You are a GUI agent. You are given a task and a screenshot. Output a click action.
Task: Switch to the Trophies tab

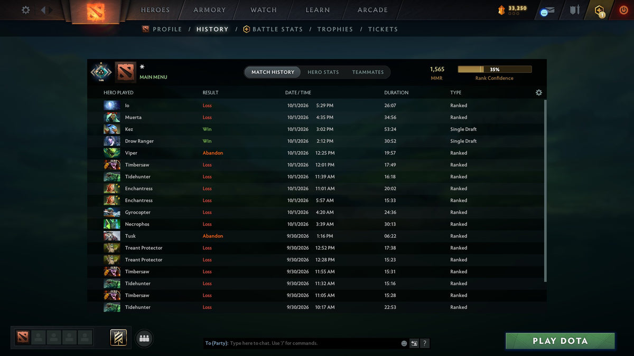point(335,29)
